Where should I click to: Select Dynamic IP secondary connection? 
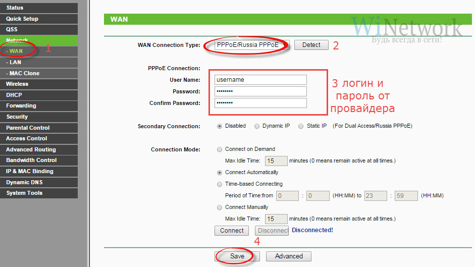point(257,126)
